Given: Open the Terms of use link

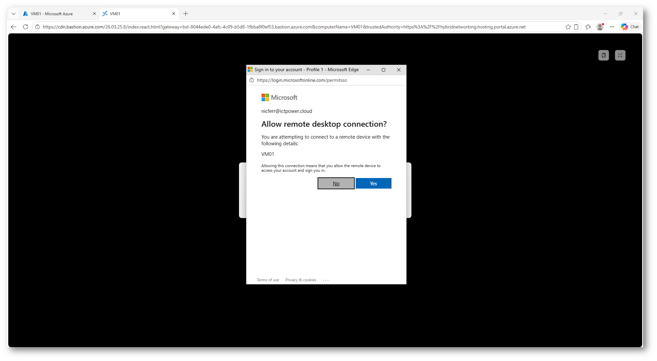Looking at the screenshot, I should (268, 280).
